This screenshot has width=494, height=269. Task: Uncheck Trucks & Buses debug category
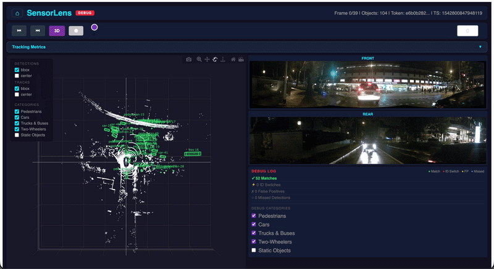[x=254, y=233]
